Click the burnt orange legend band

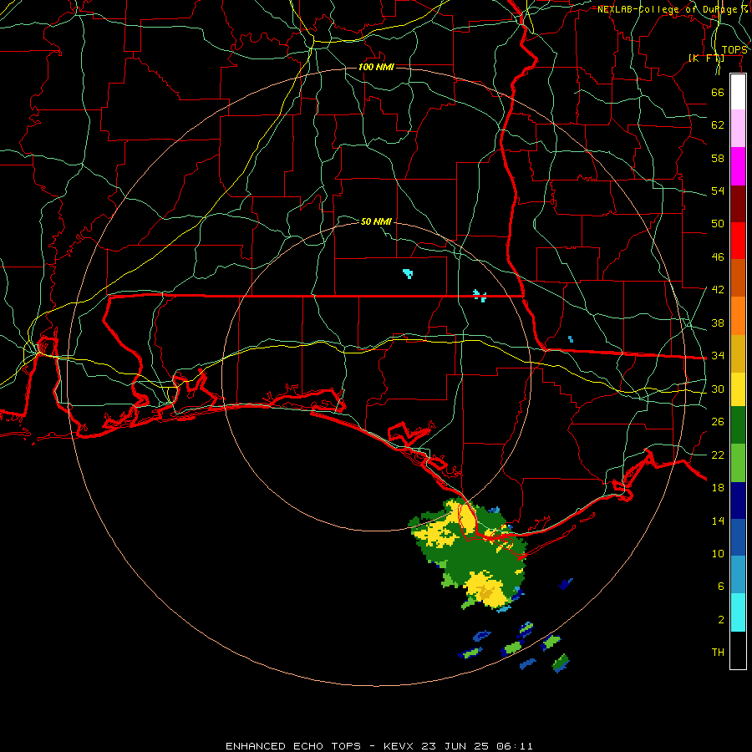738,278
